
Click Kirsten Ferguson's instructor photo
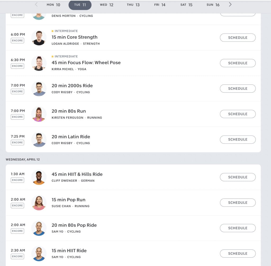point(39,114)
